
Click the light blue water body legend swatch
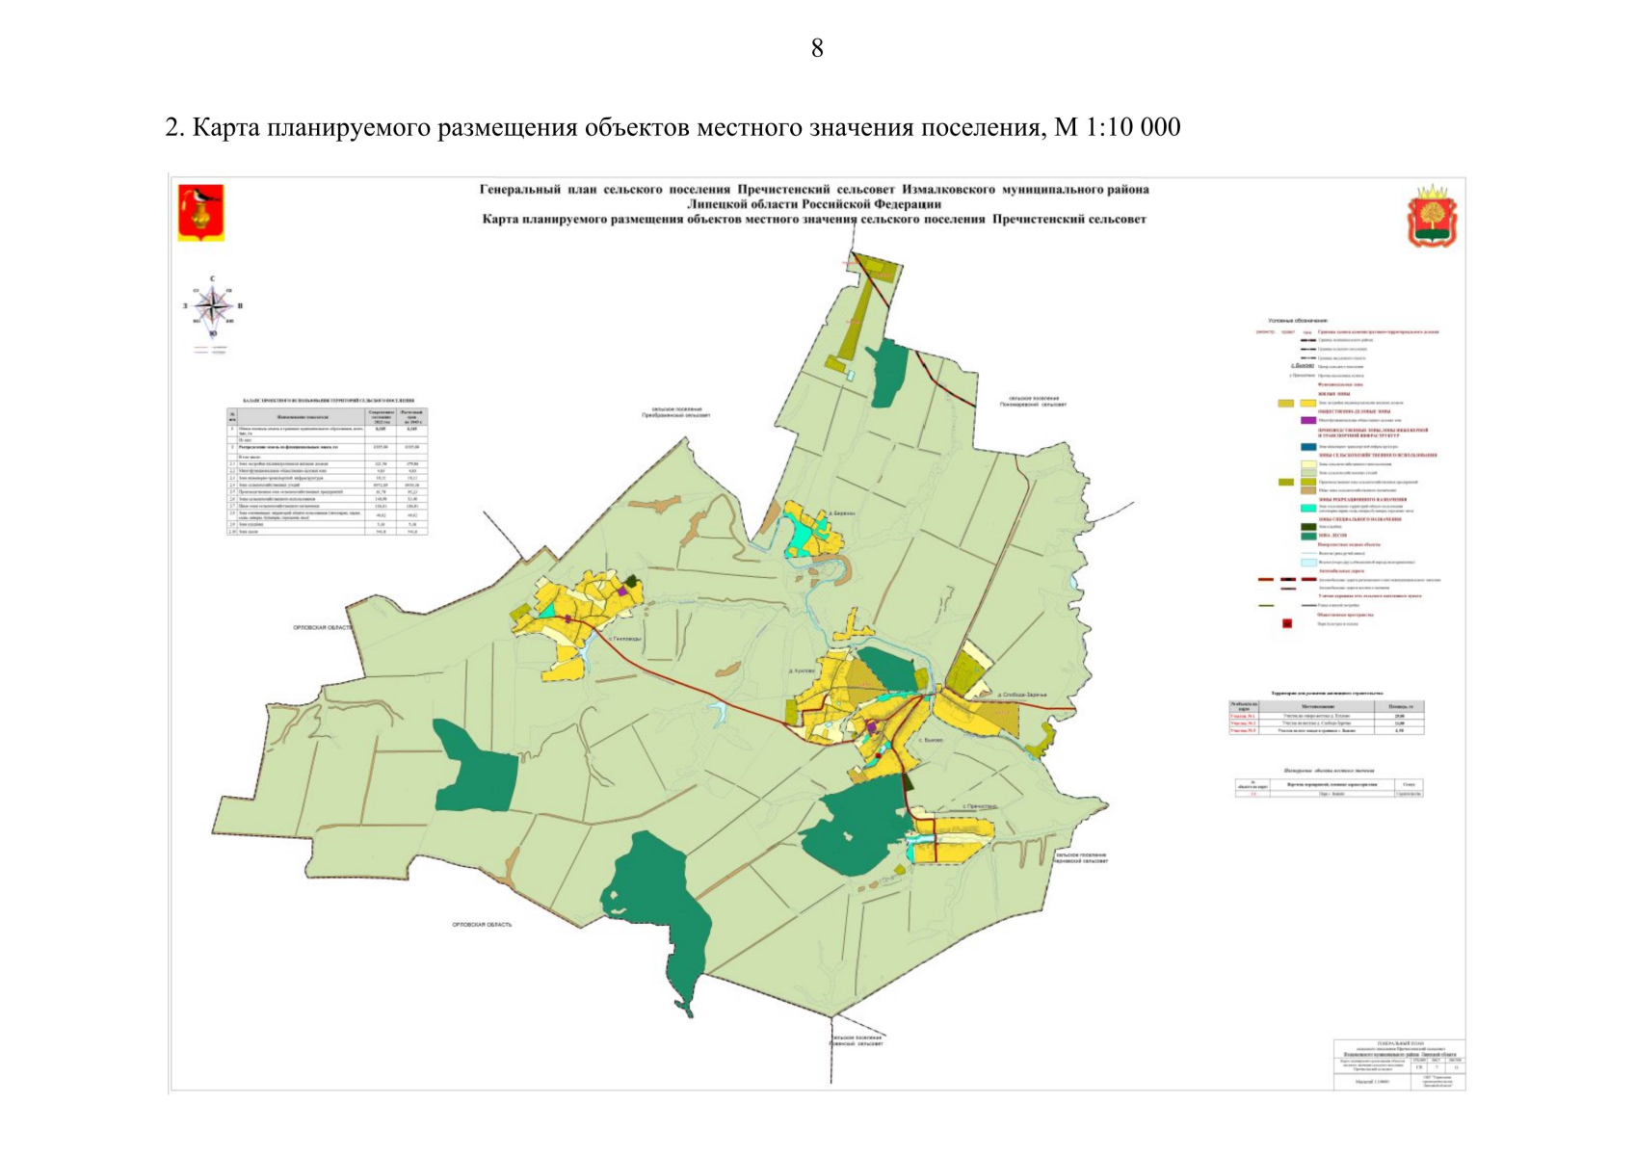pos(1307,562)
